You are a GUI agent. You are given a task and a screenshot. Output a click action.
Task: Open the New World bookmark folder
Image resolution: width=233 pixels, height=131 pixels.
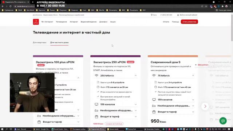pos(29,10)
